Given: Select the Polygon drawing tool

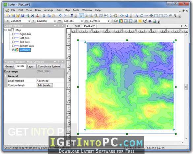Looking at the screenshot, I should (x=142, y=15).
